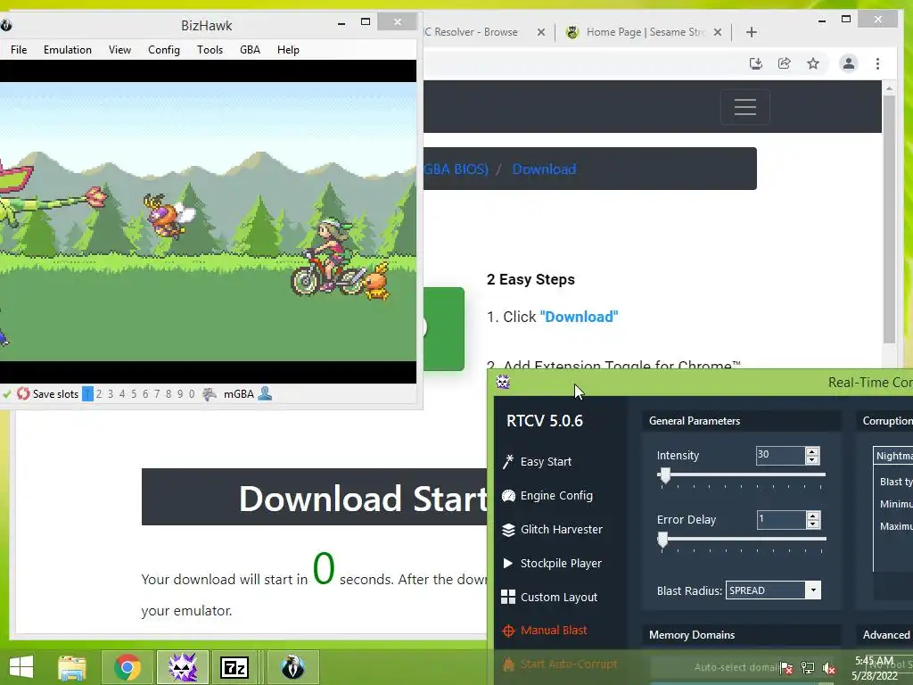The width and height of the screenshot is (913, 685).
Task: Open the GBA menu in BizHawk
Action: pyautogui.click(x=250, y=50)
